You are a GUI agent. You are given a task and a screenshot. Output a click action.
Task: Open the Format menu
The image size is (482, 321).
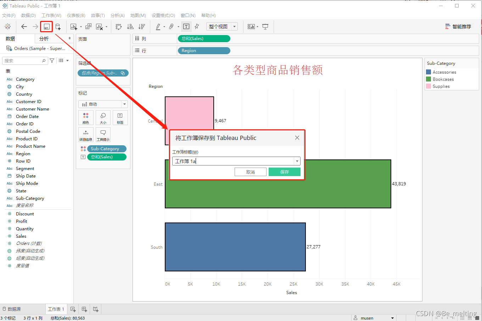163,16
